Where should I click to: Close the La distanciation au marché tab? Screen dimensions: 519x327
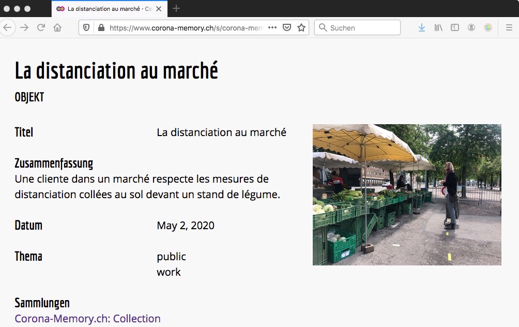159,9
